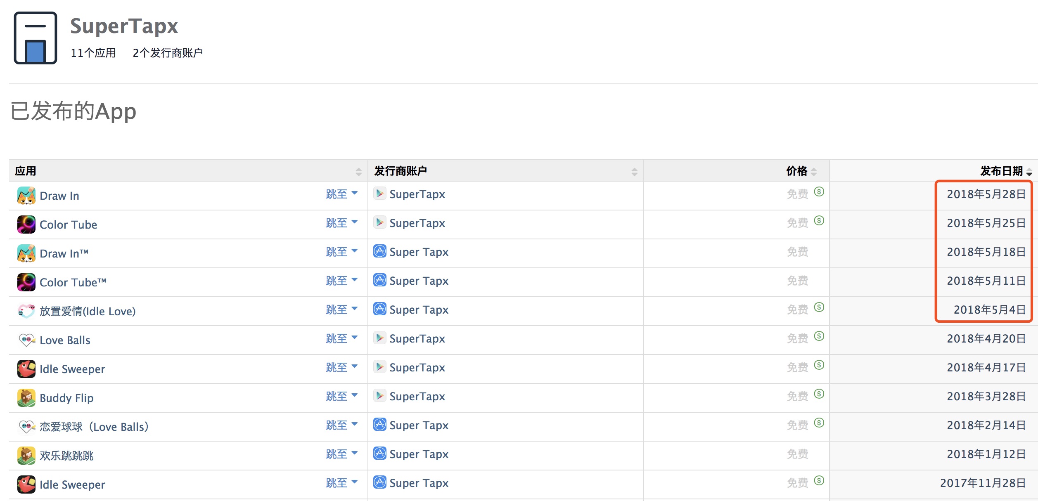This screenshot has height=501, width=1038.
Task: Open the Color Tube™ app link
Action: point(73,282)
